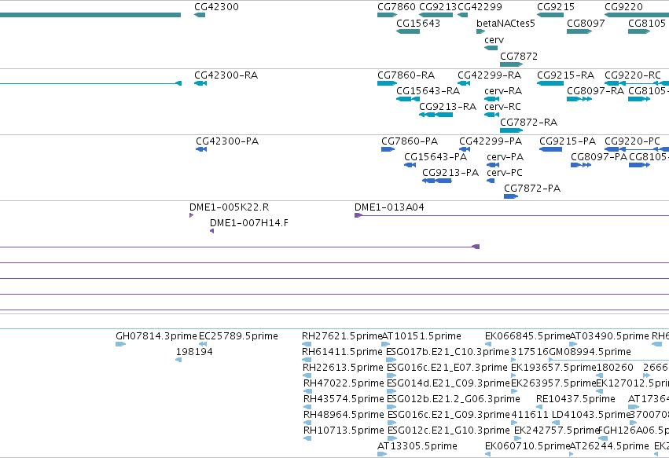Click the RH48964.5prime EST
669x458 pixels.
307,423
